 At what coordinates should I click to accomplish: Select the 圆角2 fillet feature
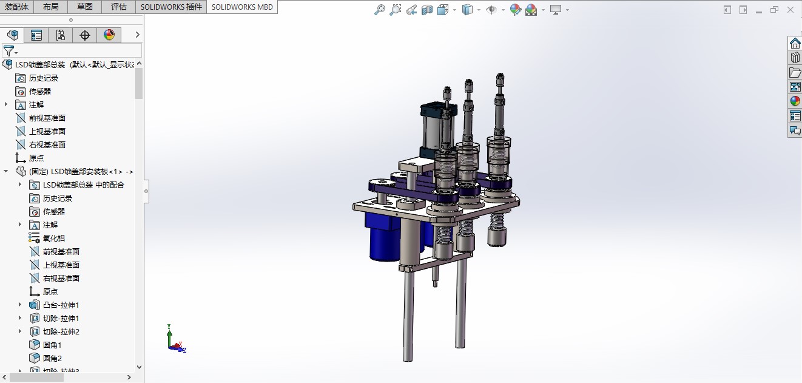[x=45, y=358]
